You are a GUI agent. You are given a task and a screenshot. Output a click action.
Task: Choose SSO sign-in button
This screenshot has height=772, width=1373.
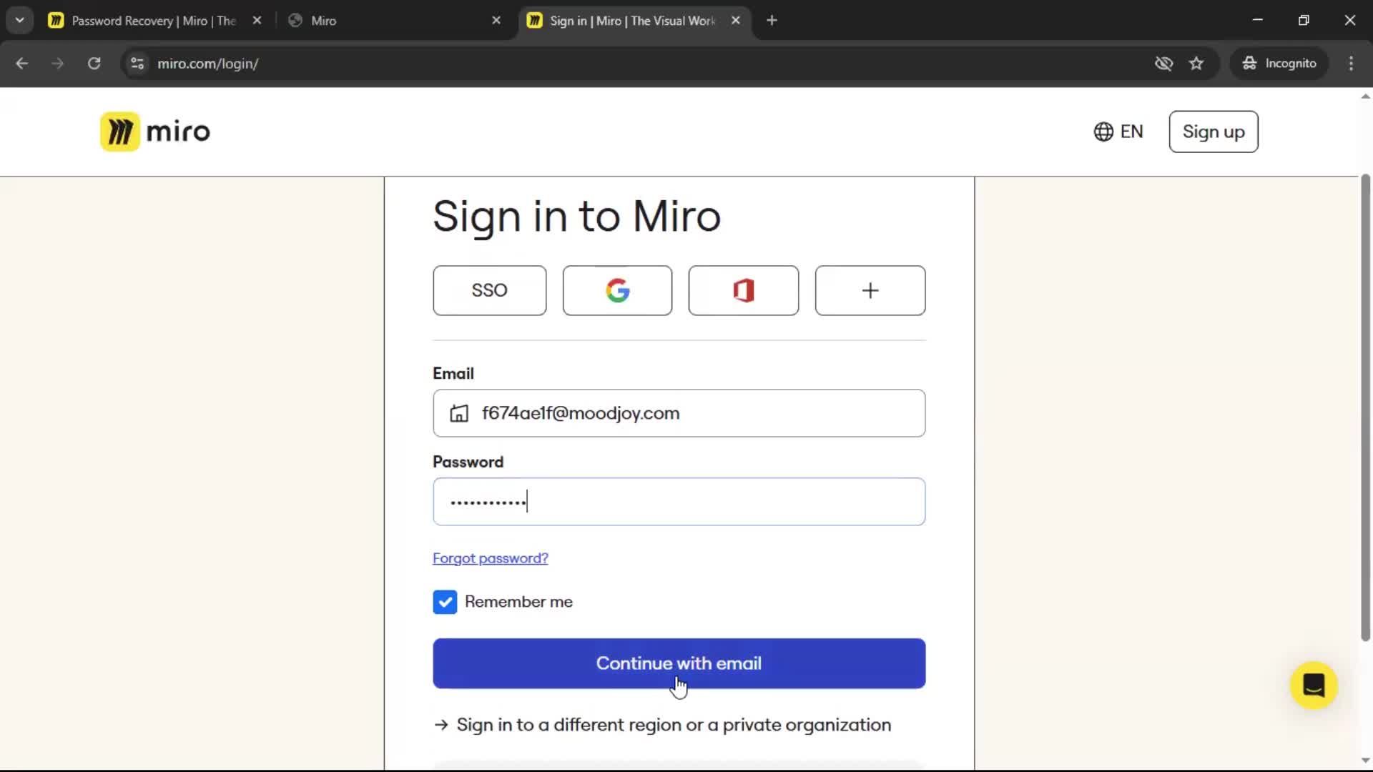click(x=490, y=290)
